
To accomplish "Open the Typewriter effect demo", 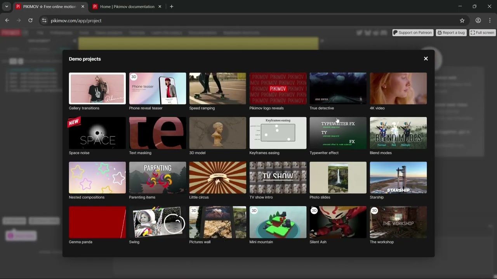I will point(338,133).
